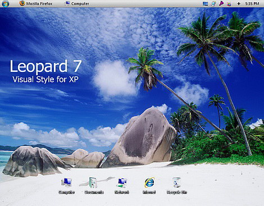The height and width of the screenshot is (206, 264).
Task: Switch to the Mozilla Firefox taskbar window
Action: (36, 3)
